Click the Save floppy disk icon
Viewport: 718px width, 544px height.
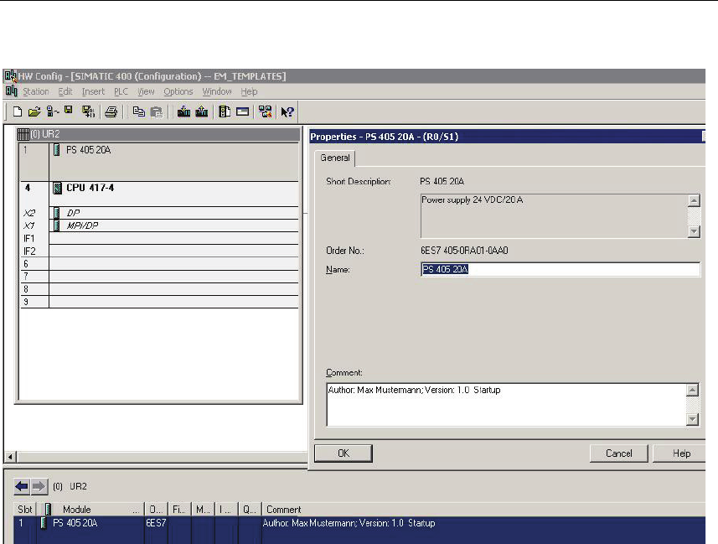coord(69,111)
